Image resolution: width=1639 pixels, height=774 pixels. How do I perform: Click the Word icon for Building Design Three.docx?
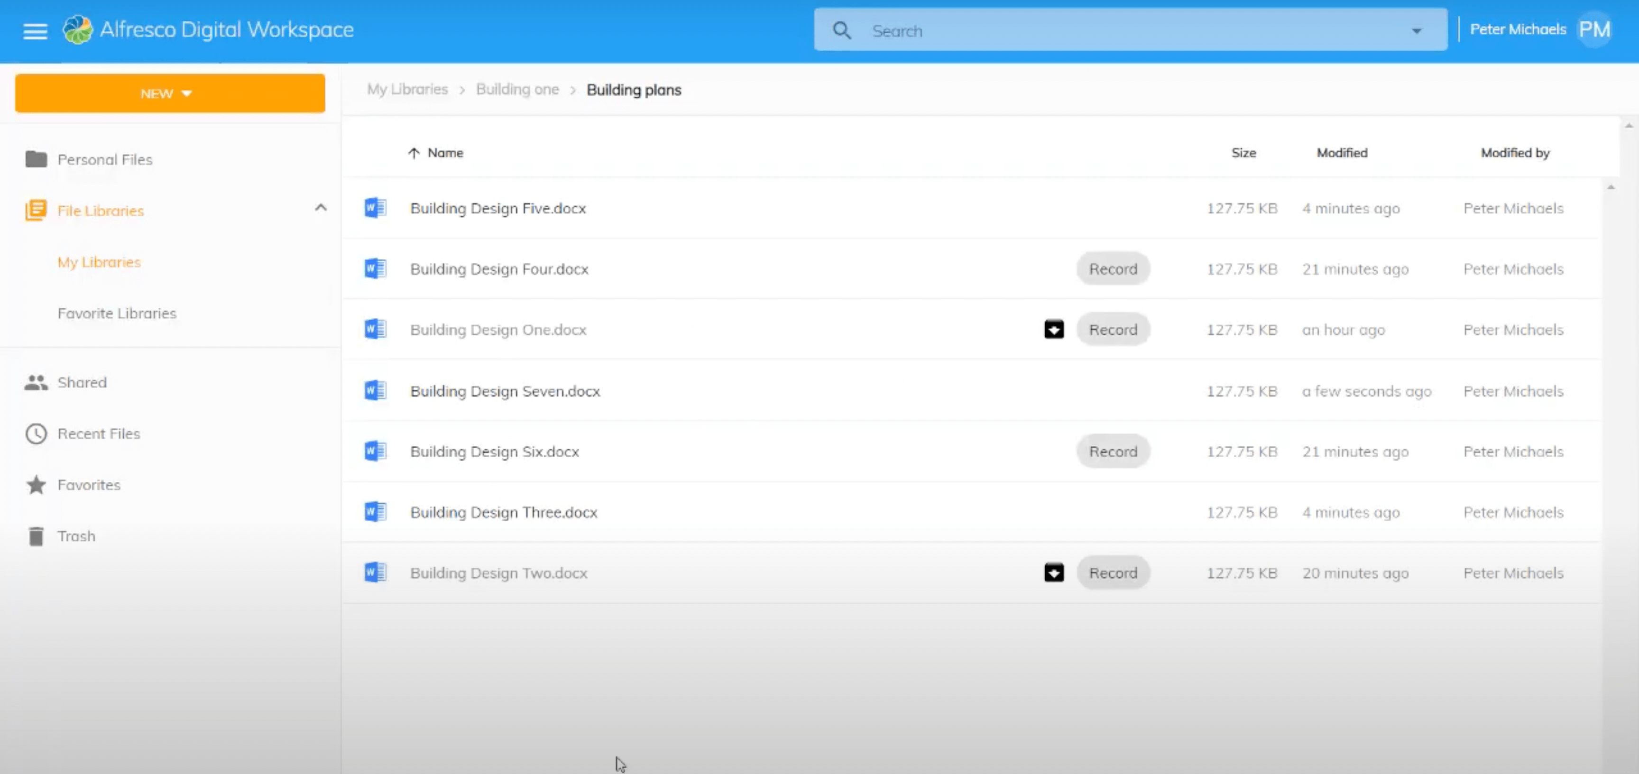click(376, 512)
